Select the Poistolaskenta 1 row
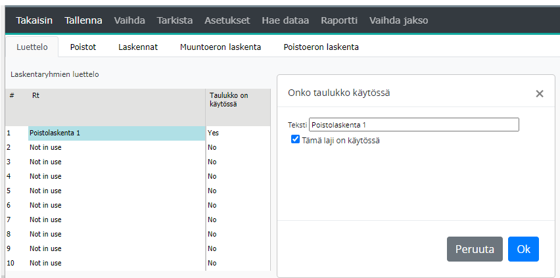560x278 pixels. [x=116, y=133]
